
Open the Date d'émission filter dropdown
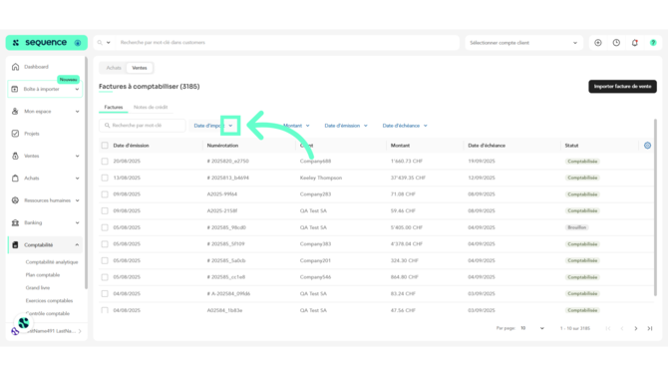(x=346, y=126)
